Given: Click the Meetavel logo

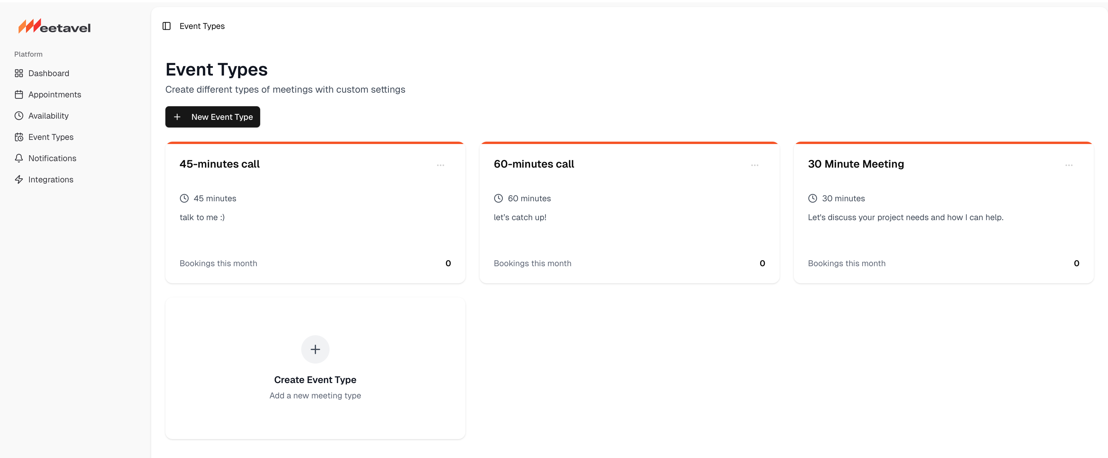Looking at the screenshot, I should 54,26.
